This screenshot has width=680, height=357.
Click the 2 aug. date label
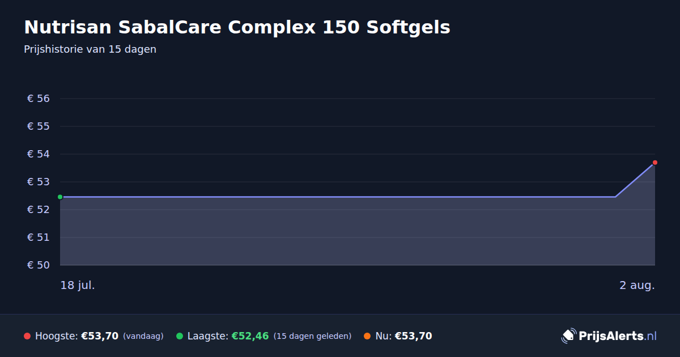click(637, 285)
